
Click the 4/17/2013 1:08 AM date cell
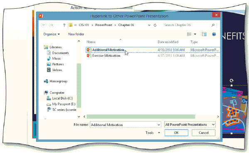(171, 55)
